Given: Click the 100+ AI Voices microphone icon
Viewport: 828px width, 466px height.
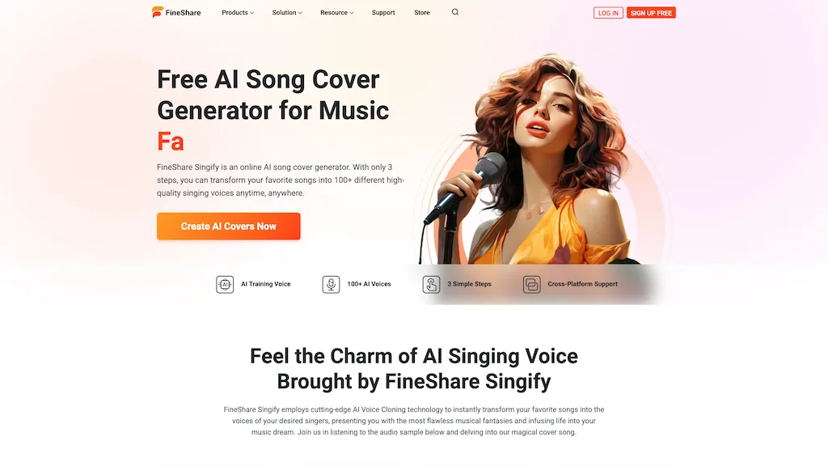Looking at the screenshot, I should [331, 284].
